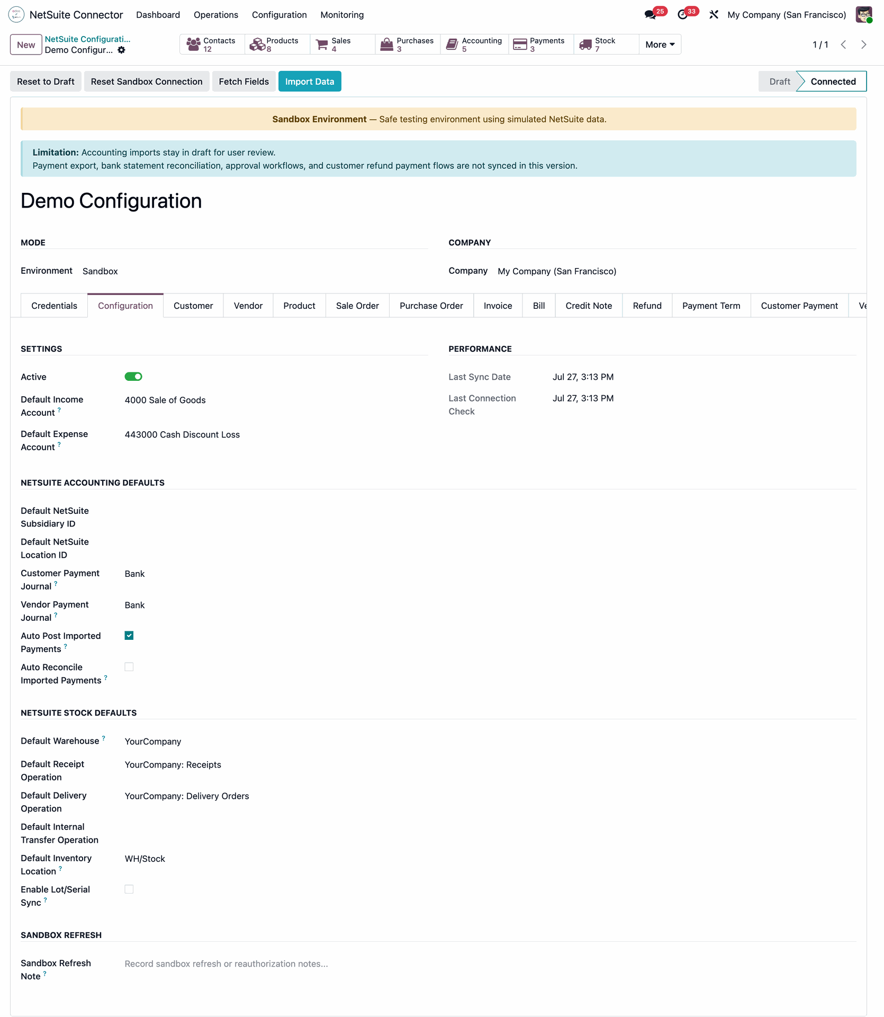Show help tooltip for Sandbox Refresh Note
The image size is (884, 1017).
[x=45, y=974]
